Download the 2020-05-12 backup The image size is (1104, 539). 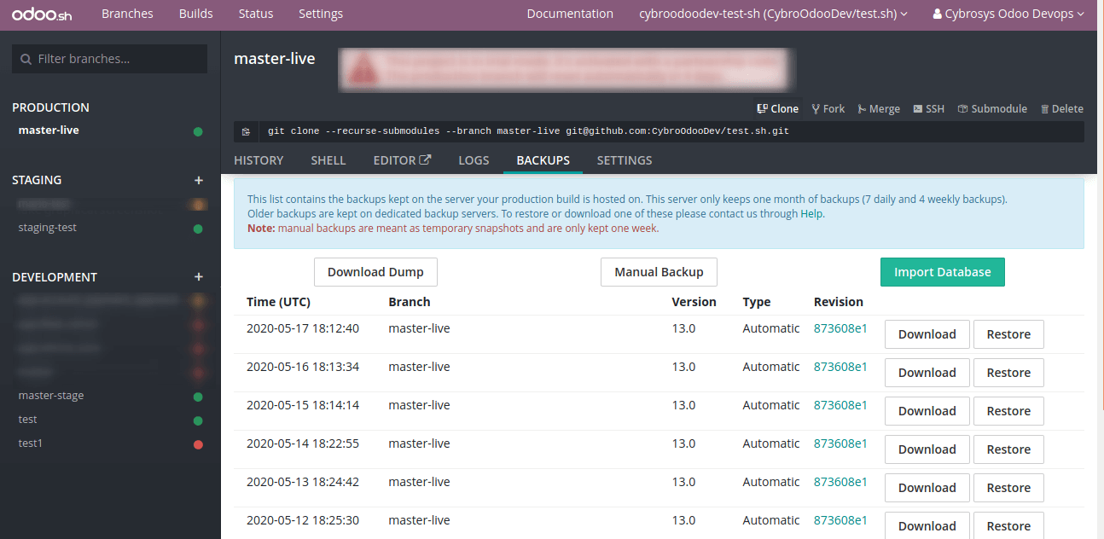click(927, 525)
